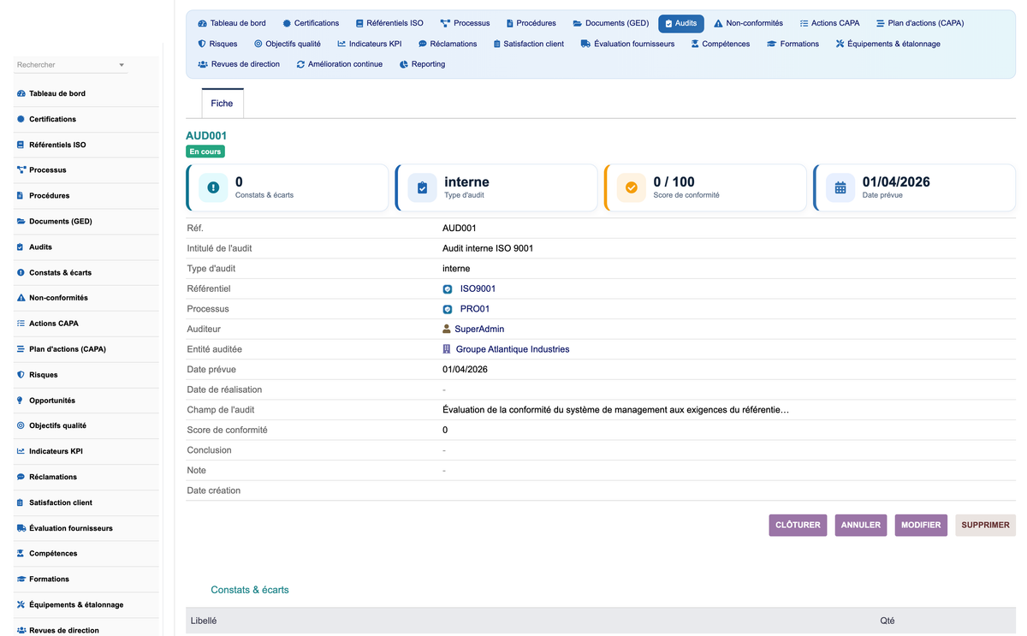Image resolution: width=1027 pixels, height=636 pixels.
Task: Click the Certifications badge icon in sidebar
Action: [x=21, y=119]
